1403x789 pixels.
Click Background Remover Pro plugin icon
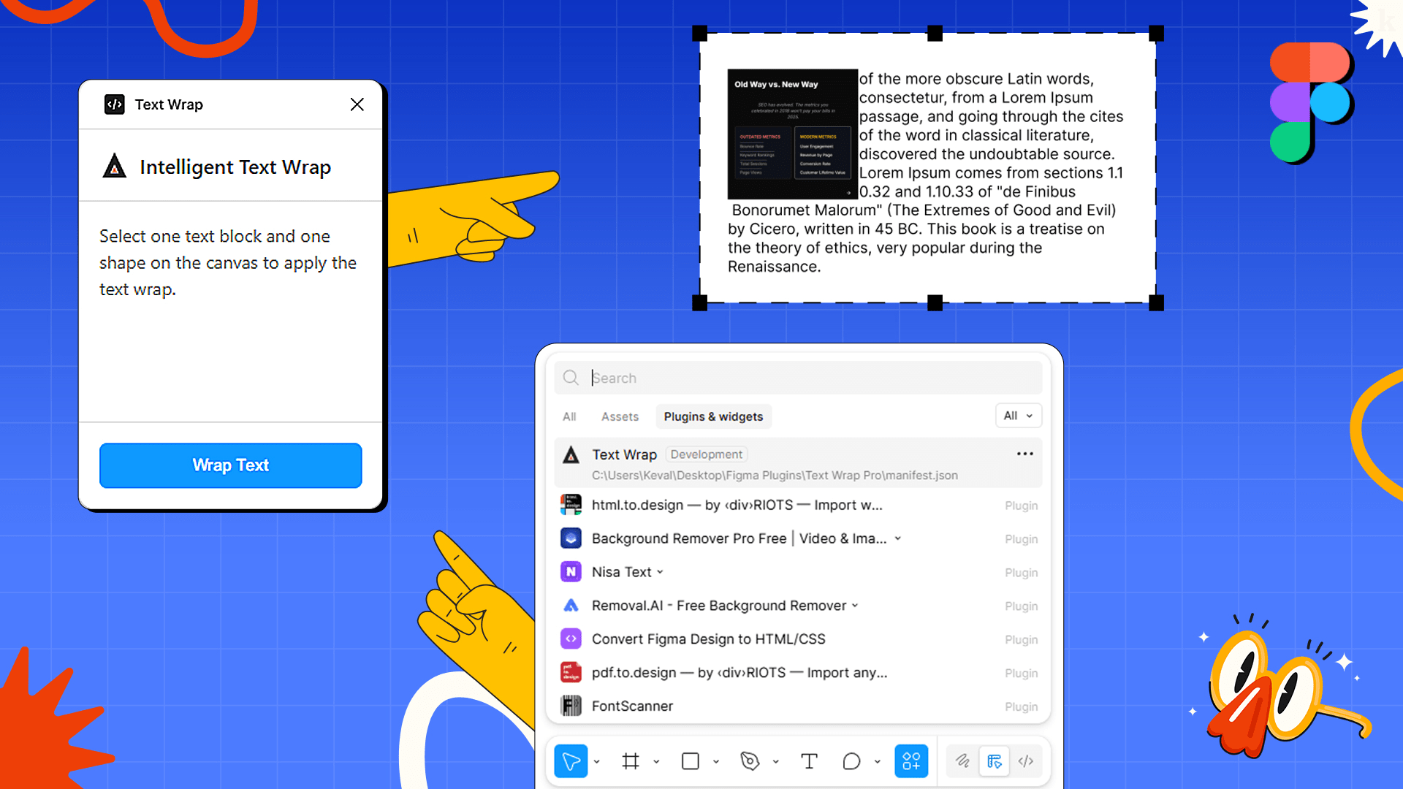[x=571, y=538]
